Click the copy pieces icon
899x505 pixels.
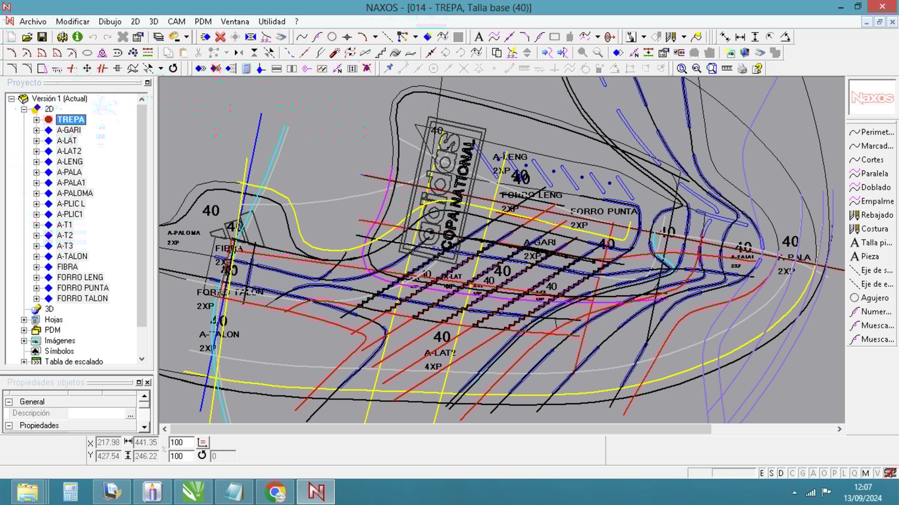coord(496,53)
